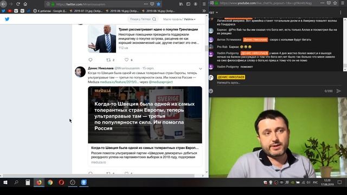Open the meduza.io/feature link in tweet
The image size is (347, 195).
119,82
